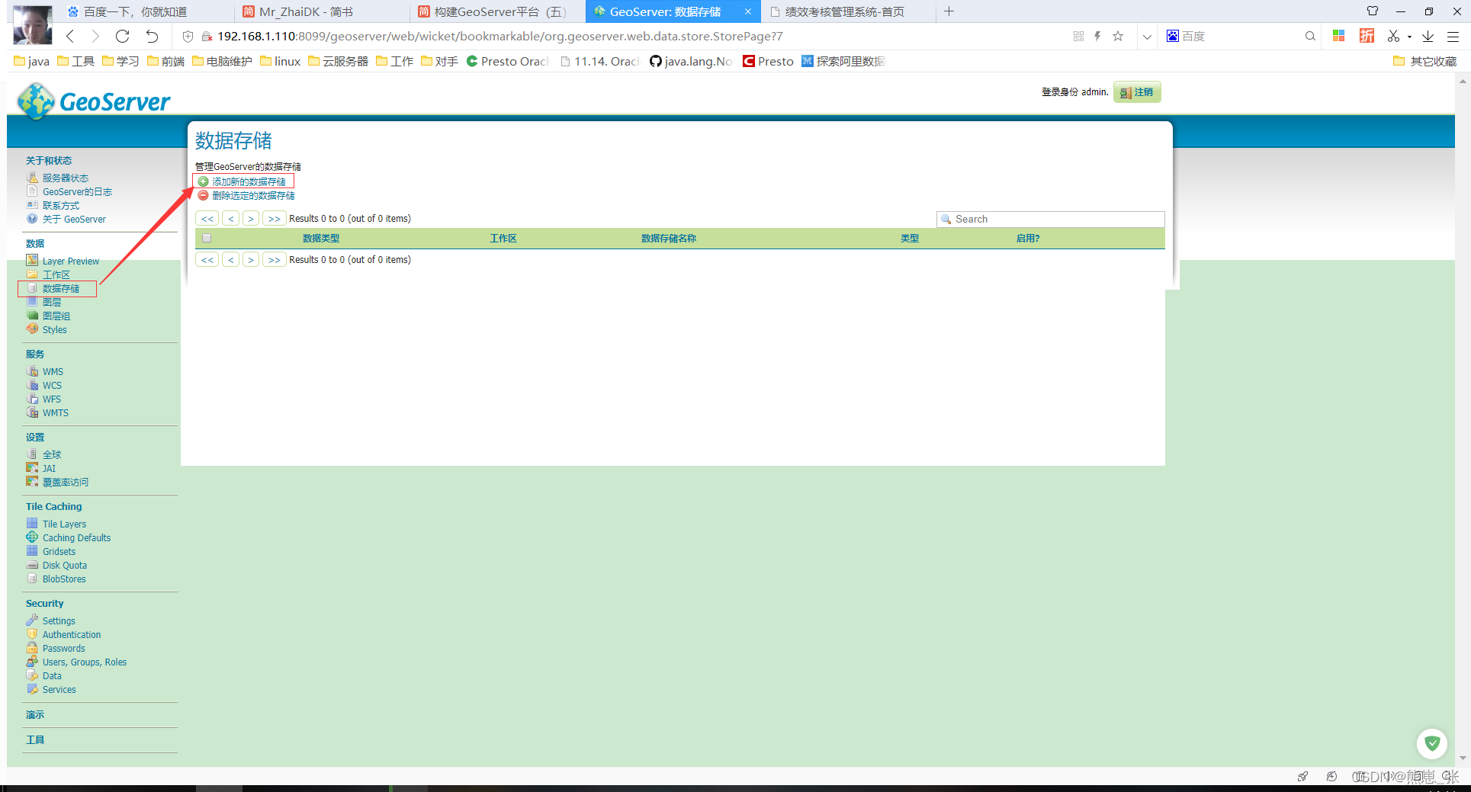This screenshot has width=1471, height=792.
Task: Click the 百度 browser search box
Action: (x=1241, y=36)
